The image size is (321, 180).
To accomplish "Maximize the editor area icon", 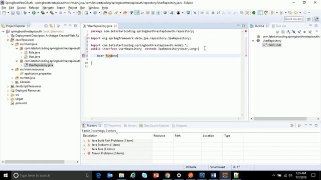I will (243, 25).
